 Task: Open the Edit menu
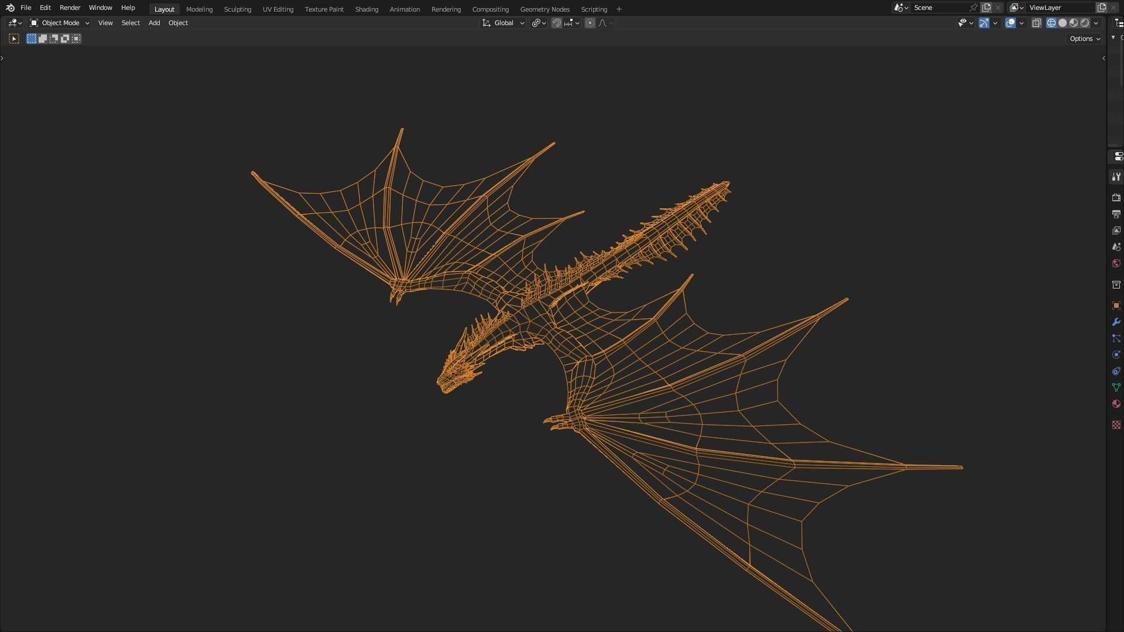coord(45,8)
